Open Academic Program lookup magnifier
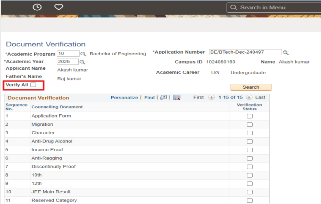 point(83,54)
